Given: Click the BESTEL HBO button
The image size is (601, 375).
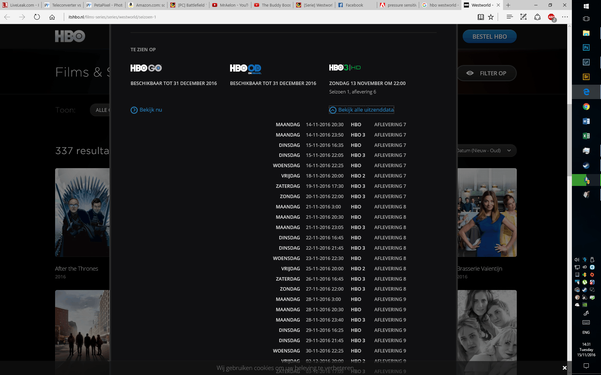Looking at the screenshot, I should (490, 37).
